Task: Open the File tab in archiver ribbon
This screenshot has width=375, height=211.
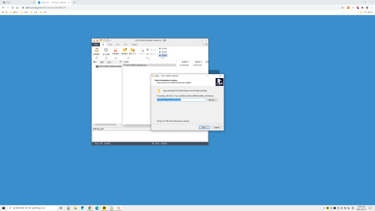Action: point(96,45)
